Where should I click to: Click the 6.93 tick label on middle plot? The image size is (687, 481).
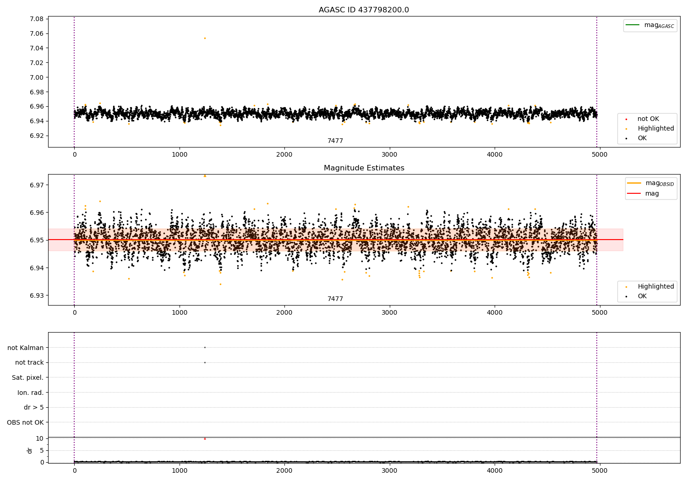pos(37,295)
